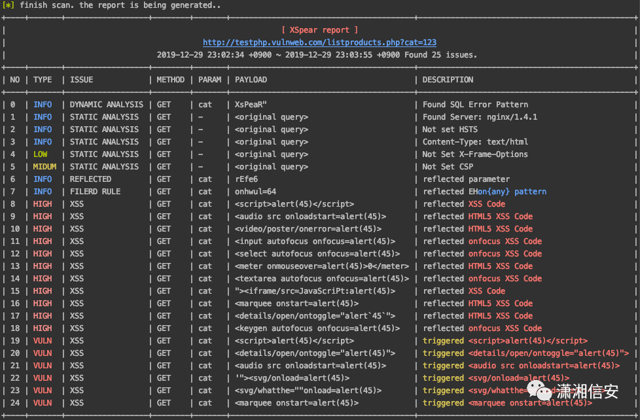Image resolution: width=640 pixels, height=420 pixels.
Task: Click the PAYLOAD column header
Action: (251, 80)
